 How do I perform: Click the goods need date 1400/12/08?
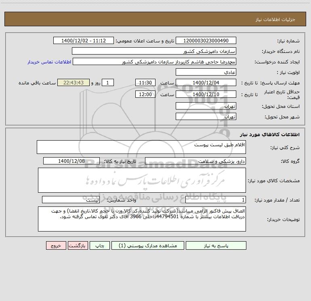[x=71, y=161]
